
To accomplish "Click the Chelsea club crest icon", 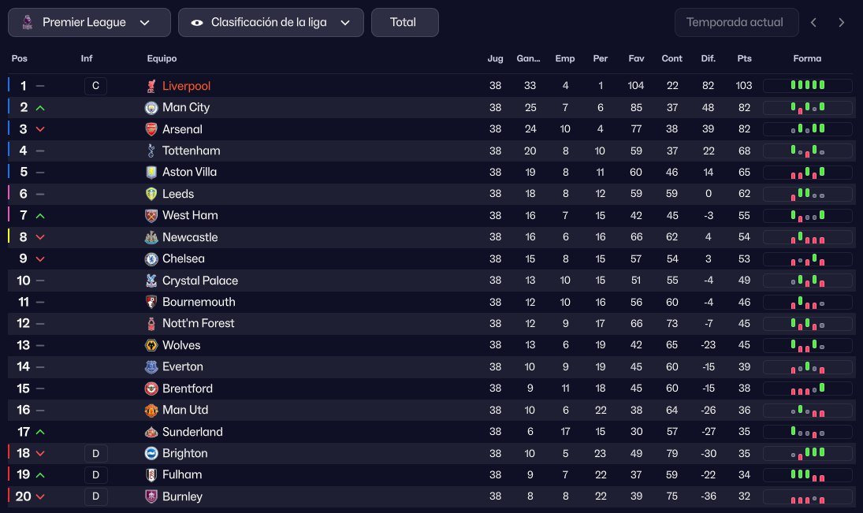I will [x=152, y=258].
